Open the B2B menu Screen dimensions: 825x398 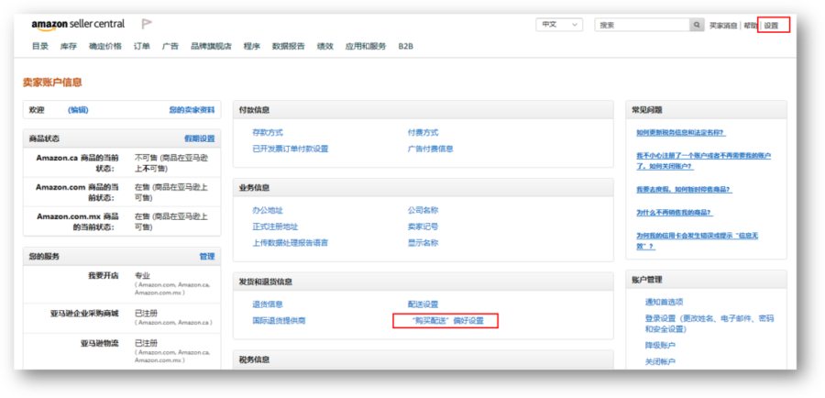point(406,47)
